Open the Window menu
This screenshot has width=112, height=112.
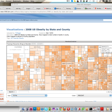[x=26, y=1]
